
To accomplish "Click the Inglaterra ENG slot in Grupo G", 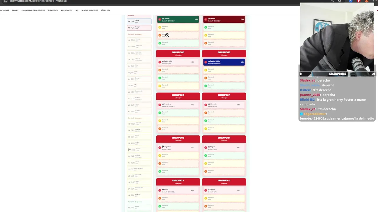I will point(178,148).
